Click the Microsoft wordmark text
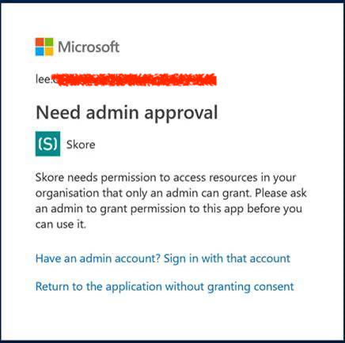 coord(89,47)
